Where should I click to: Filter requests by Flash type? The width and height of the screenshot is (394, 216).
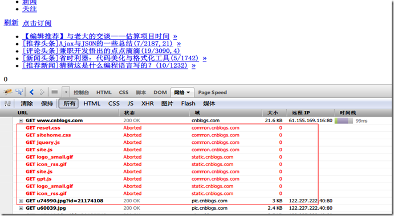[188, 103]
